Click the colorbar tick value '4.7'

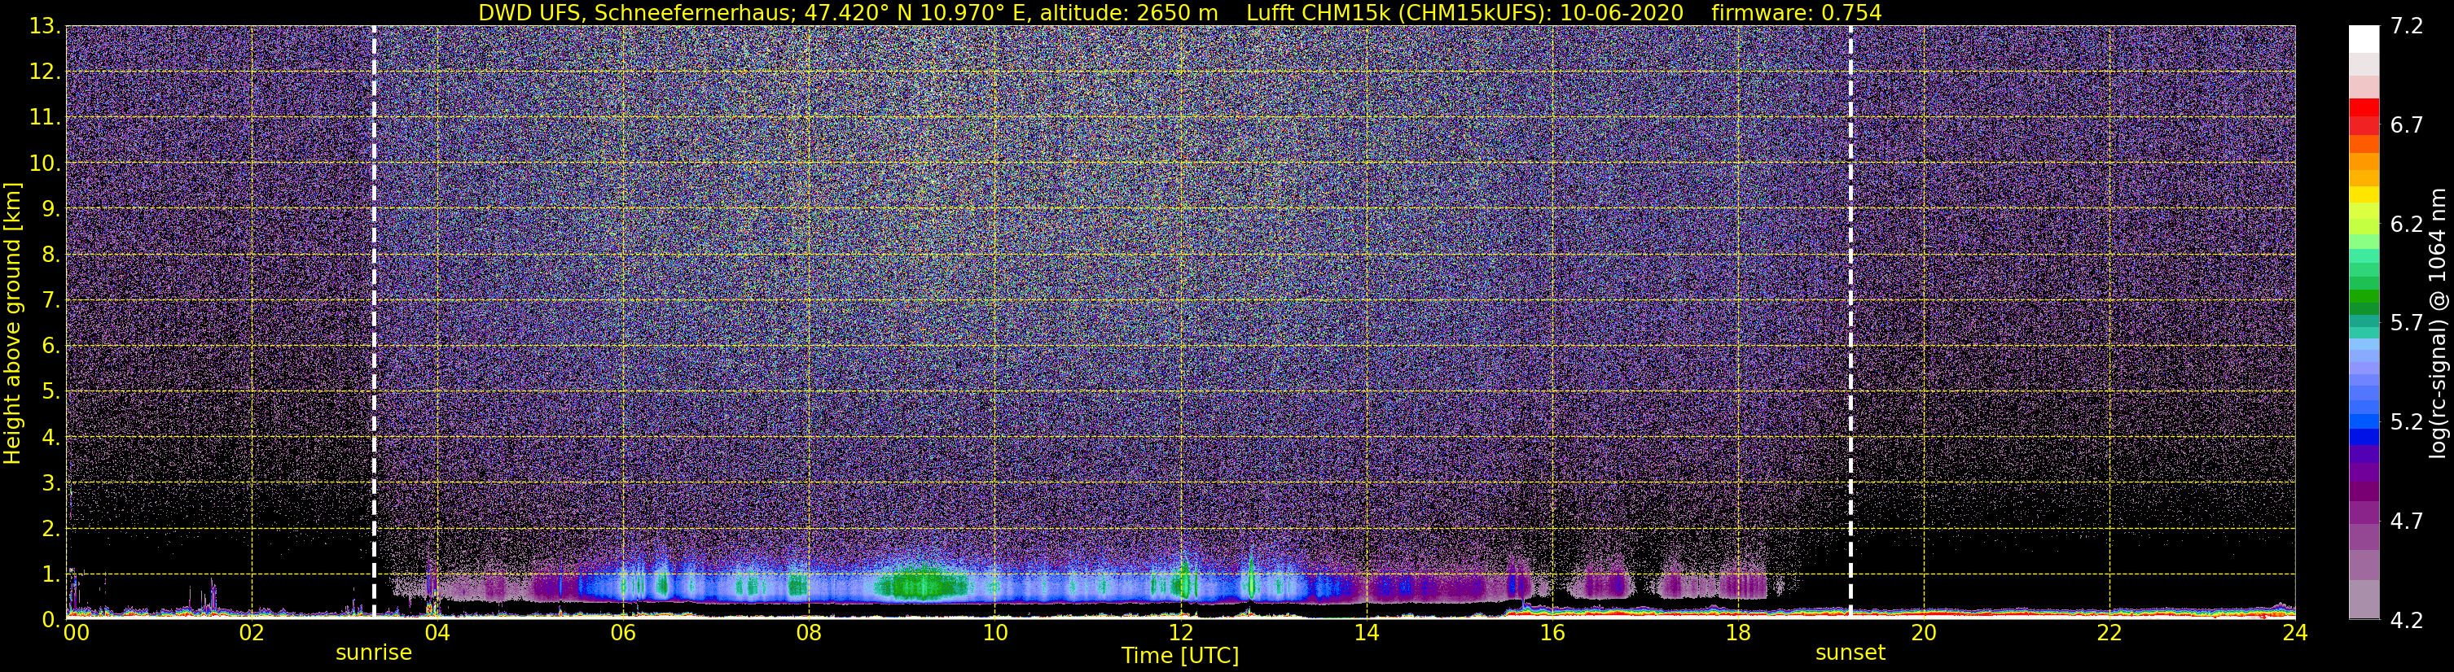[x=2407, y=521]
